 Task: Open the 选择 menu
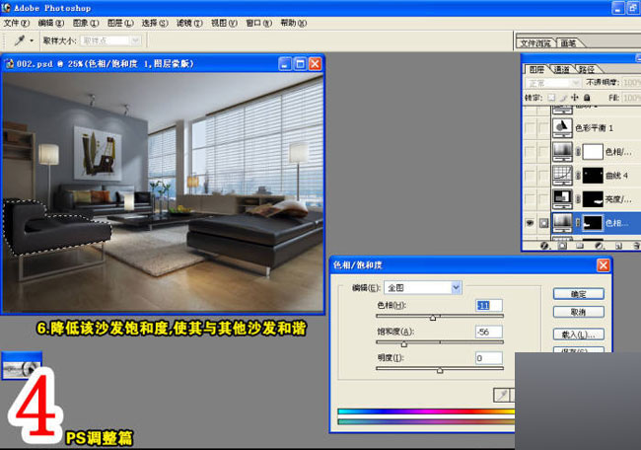(x=155, y=23)
